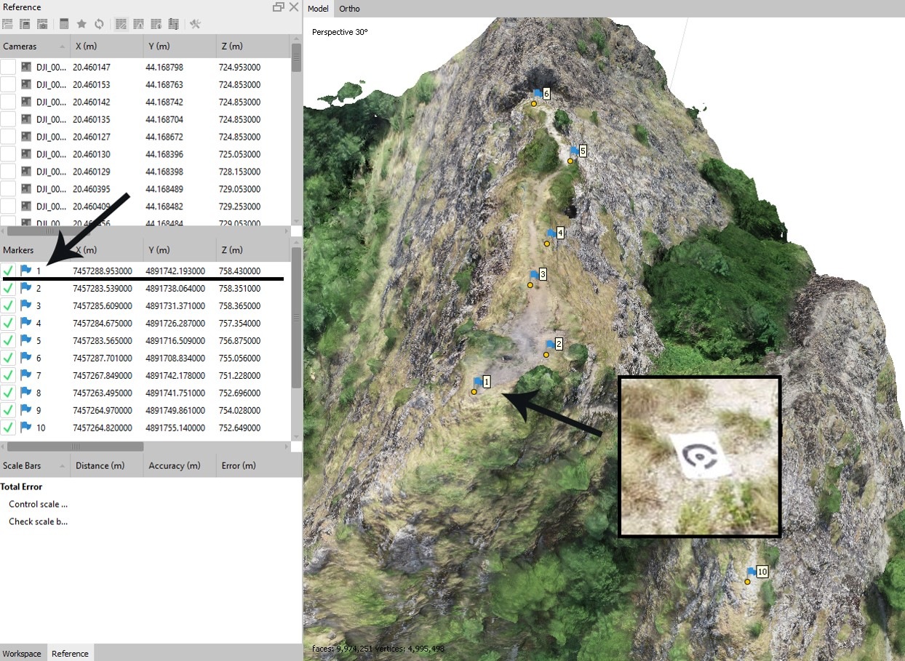905x661 pixels.
Task: Click flag icon of marker 5 row
Action: 26,340
